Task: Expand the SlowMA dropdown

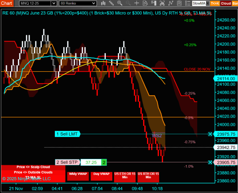Action: pyautogui.click(x=208, y=3)
